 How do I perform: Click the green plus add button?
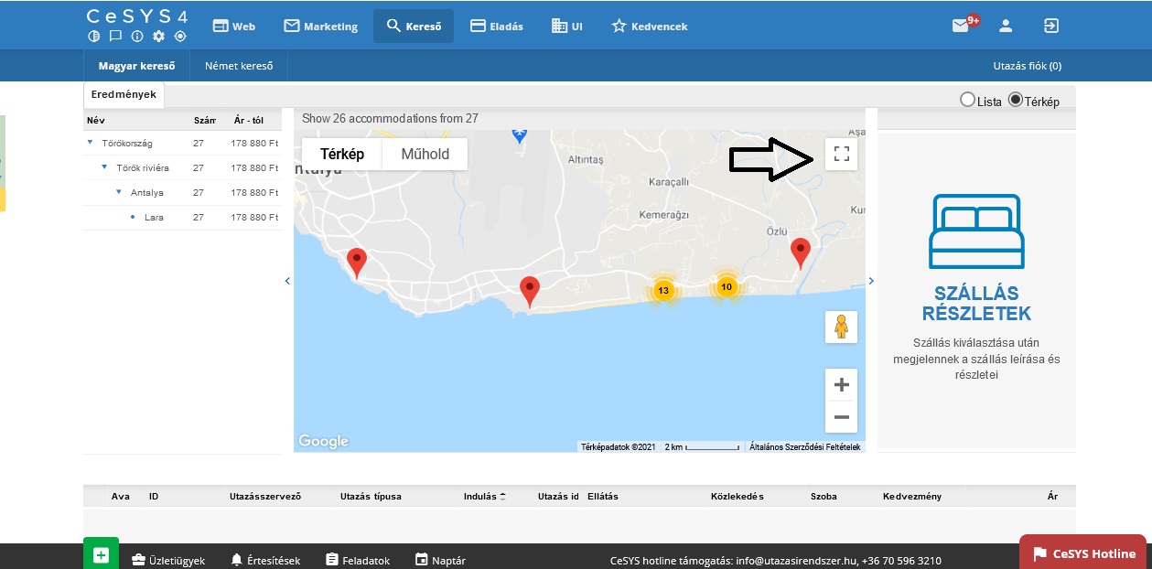point(101,554)
